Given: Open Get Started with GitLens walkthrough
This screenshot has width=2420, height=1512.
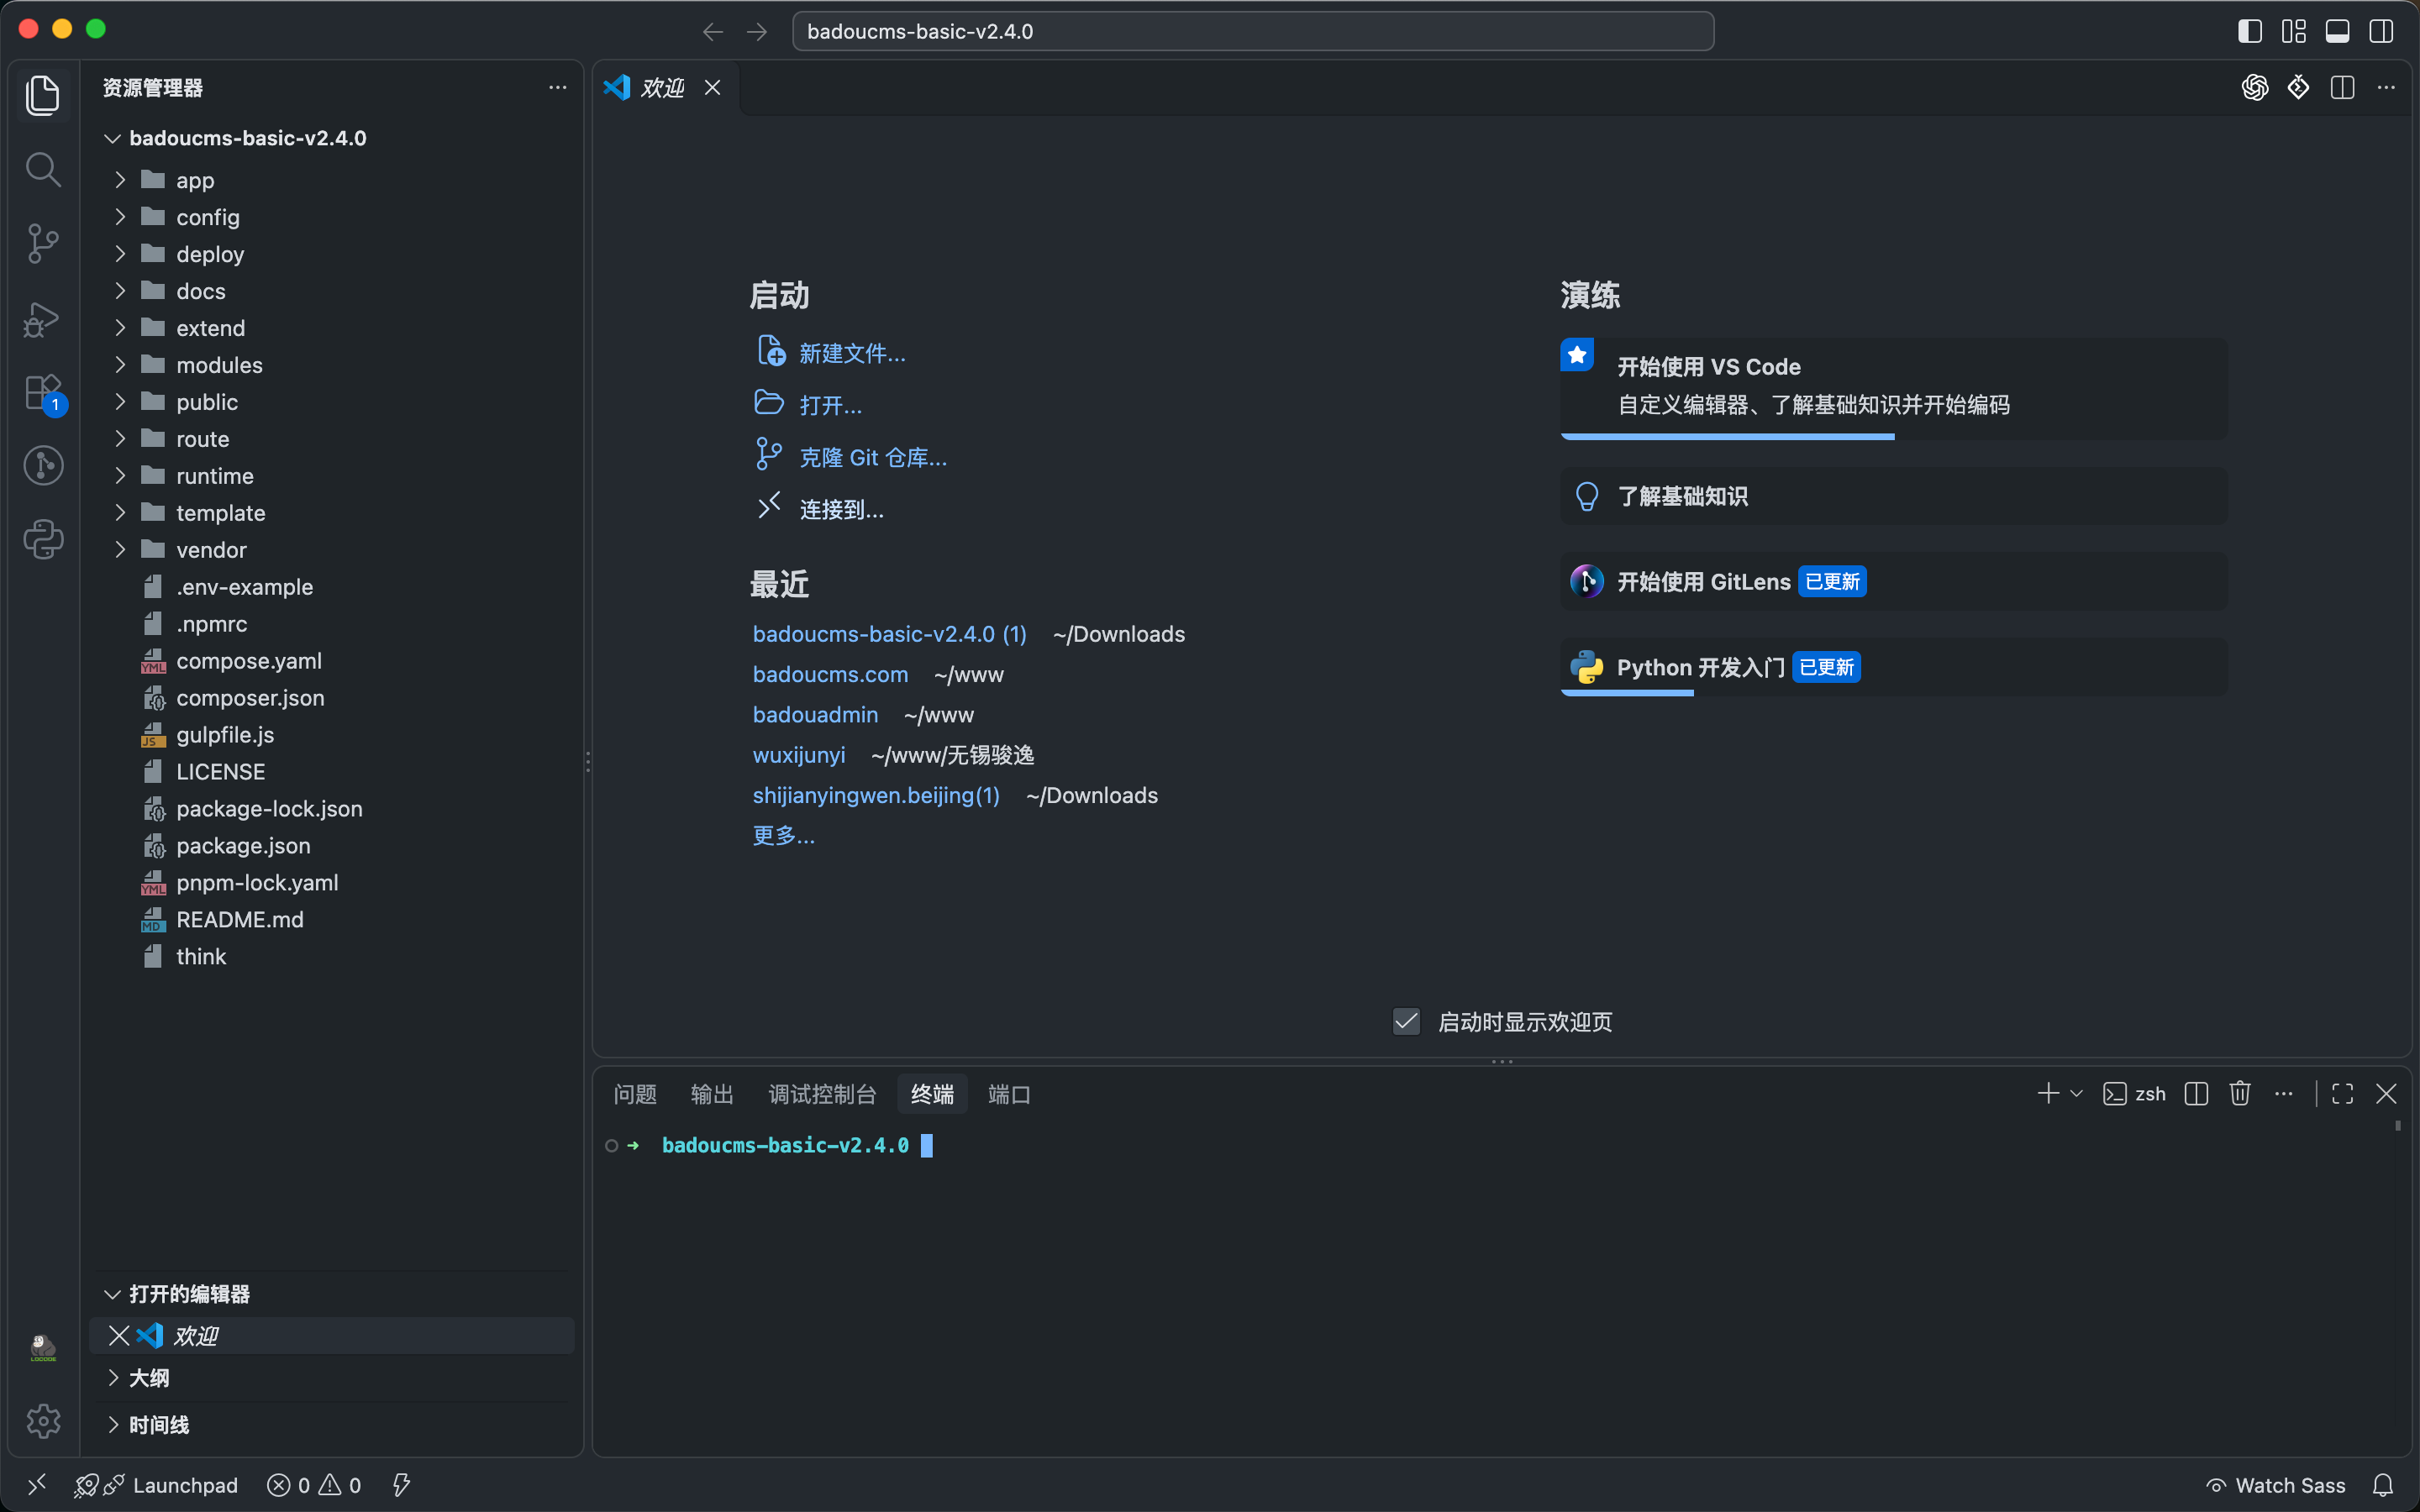Looking at the screenshot, I should coord(1894,581).
